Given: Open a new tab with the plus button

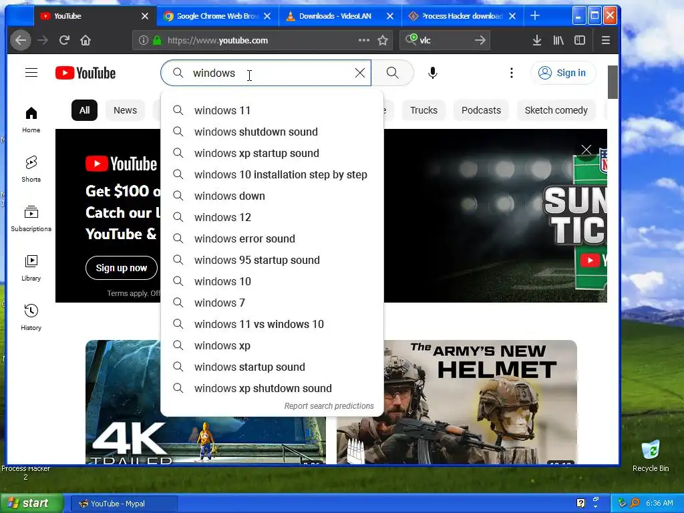Looking at the screenshot, I should click(535, 16).
